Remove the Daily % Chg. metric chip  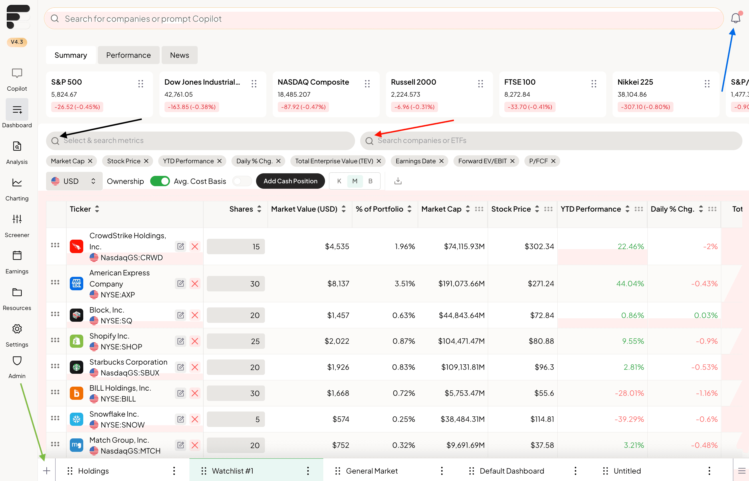point(278,161)
